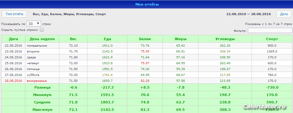Click the weight value 71.80
This screenshot has height=113, width=293.
(73, 57)
